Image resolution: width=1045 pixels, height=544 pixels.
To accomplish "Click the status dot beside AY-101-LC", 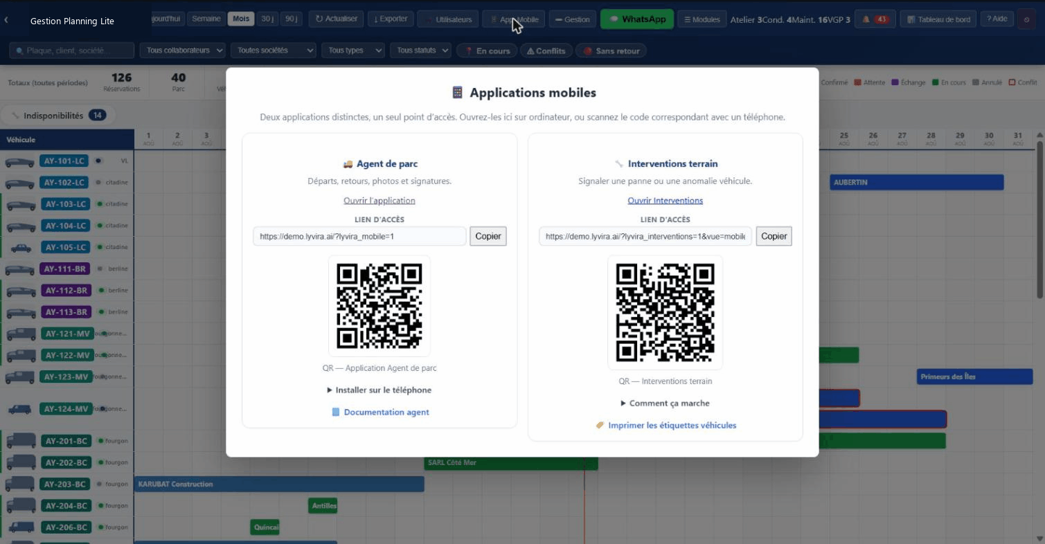I will [x=98, y=161].
